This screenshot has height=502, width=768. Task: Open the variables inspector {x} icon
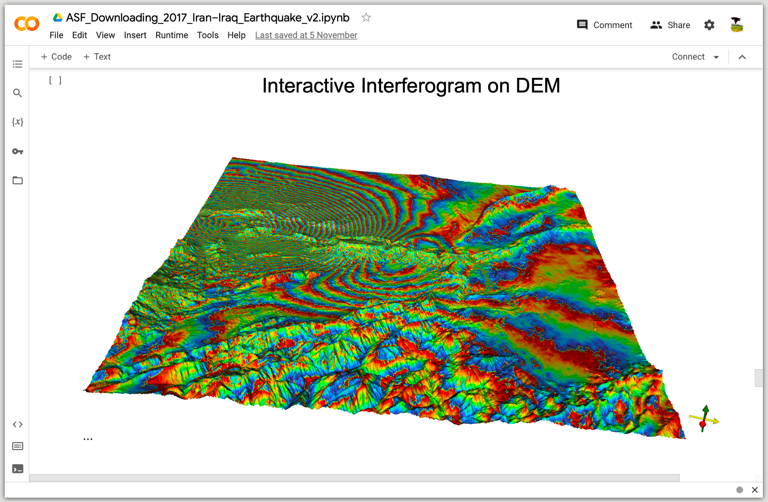(18, 122)
